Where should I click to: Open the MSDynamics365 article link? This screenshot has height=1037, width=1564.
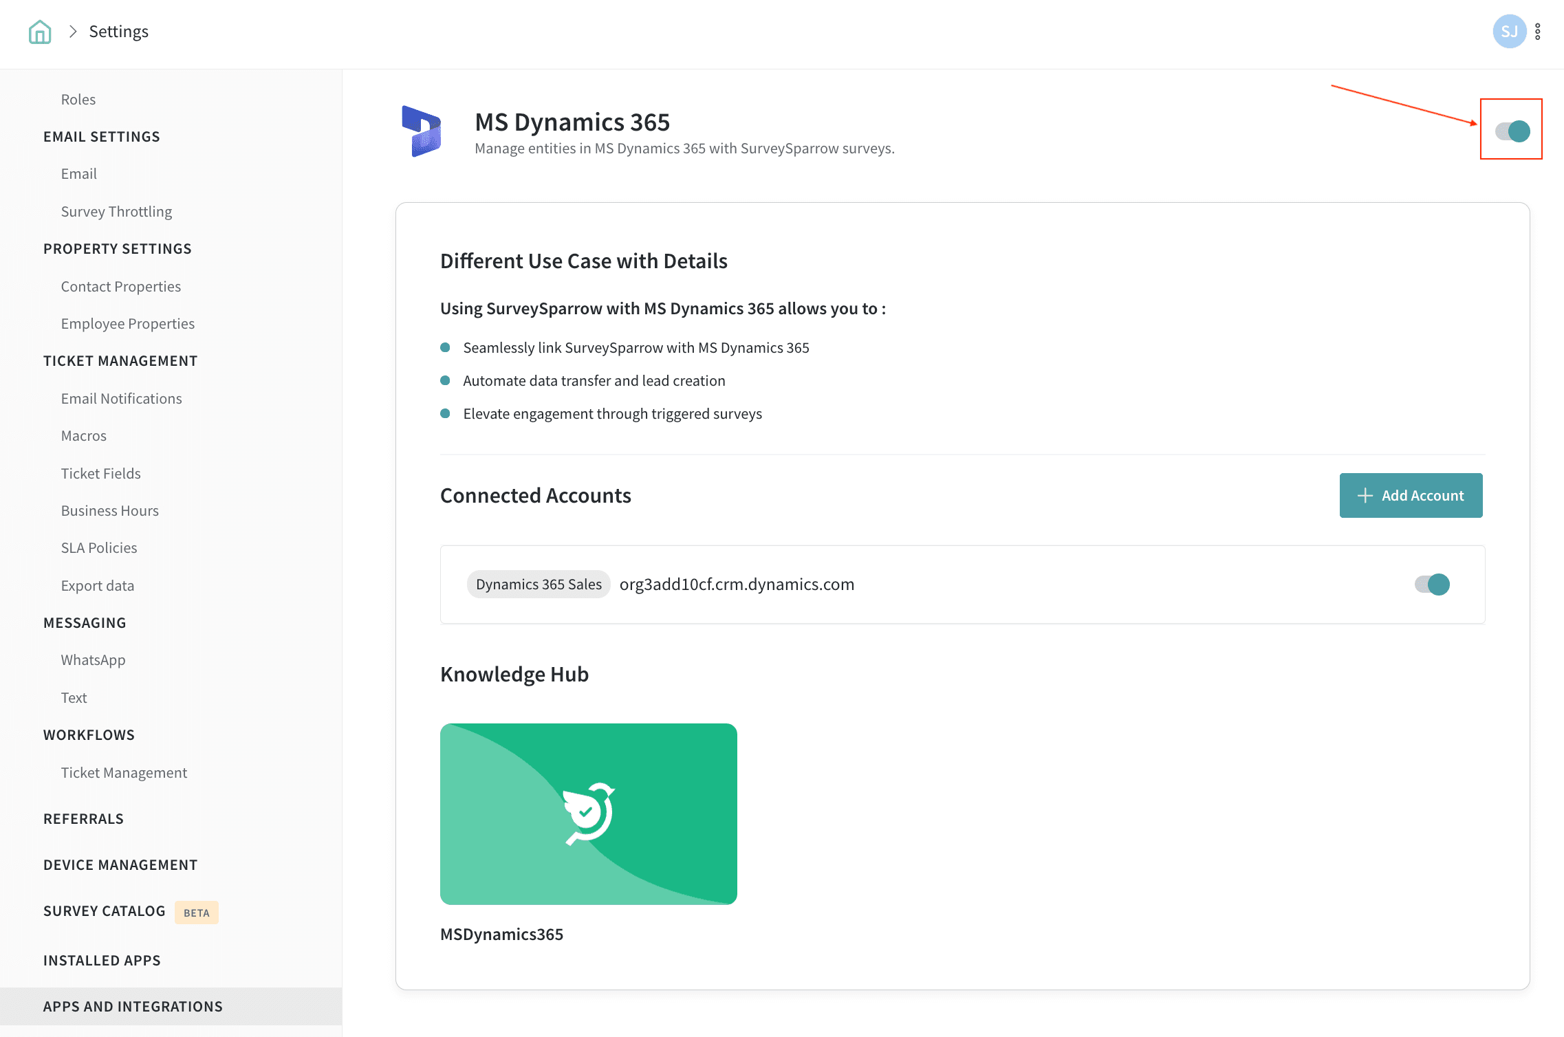pyautogui.click(x=501, y=935)
